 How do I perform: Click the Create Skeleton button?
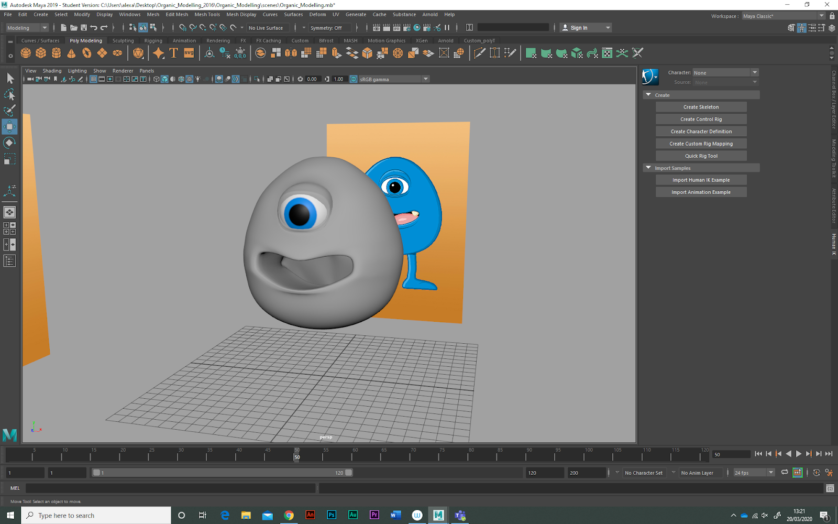[701, 107]
